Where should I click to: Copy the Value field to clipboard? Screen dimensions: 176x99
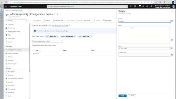pos(172,40)
